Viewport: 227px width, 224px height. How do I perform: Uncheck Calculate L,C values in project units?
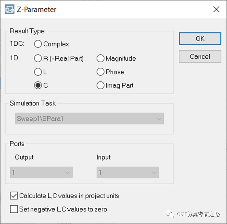(x=14, y=196)
